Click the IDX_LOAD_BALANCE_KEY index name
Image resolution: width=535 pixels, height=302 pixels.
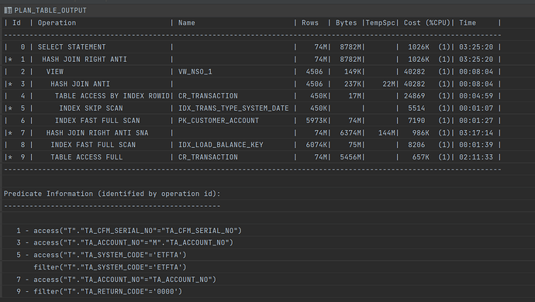coord(221,145)
